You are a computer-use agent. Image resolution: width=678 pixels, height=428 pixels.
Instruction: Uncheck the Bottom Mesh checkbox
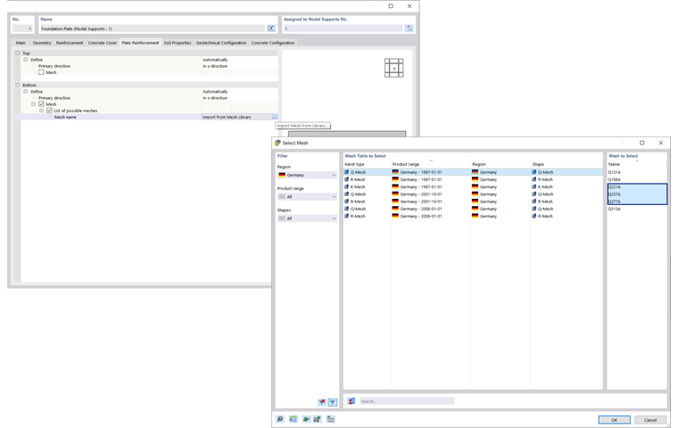click(x=42, y=104)
